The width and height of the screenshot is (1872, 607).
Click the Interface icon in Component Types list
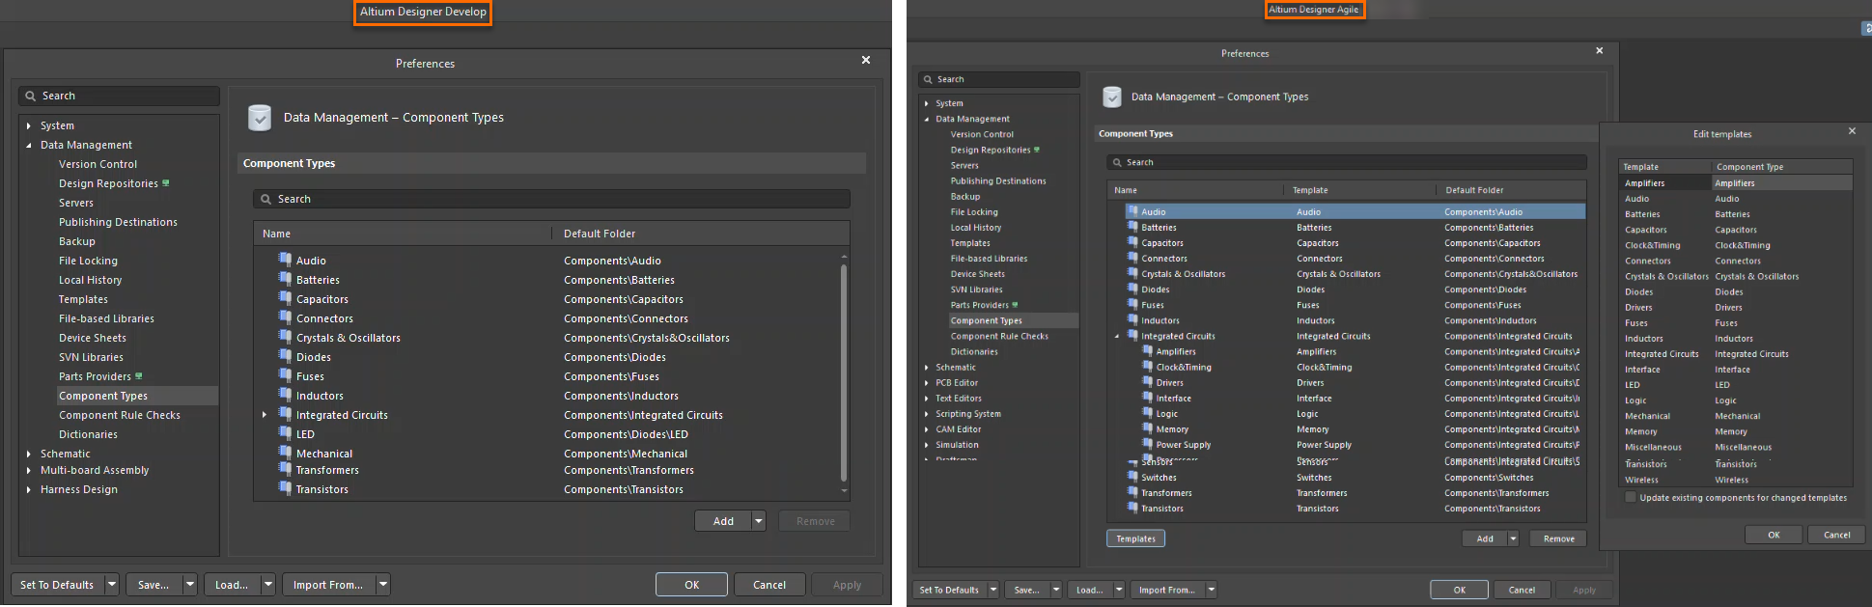click(x=1148, y=398)
